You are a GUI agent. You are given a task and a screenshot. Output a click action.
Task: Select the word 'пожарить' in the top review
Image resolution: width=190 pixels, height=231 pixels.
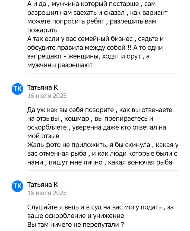tap(40, 31)
